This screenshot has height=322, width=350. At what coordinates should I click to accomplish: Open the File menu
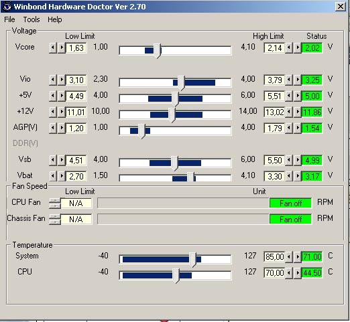click(9, 19)
